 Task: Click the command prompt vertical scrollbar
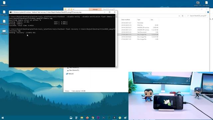coord(116,41)
